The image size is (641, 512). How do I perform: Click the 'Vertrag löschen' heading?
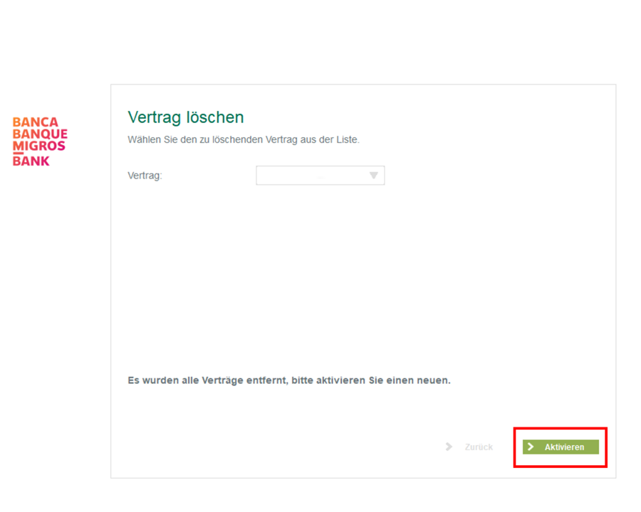coord(186,117)
